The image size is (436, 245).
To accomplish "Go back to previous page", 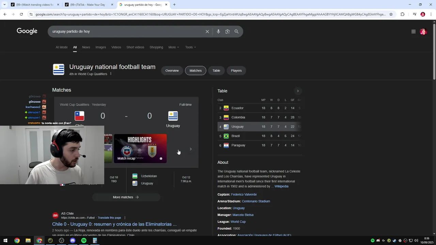I will pyautogui.click(x=5, y=14).
